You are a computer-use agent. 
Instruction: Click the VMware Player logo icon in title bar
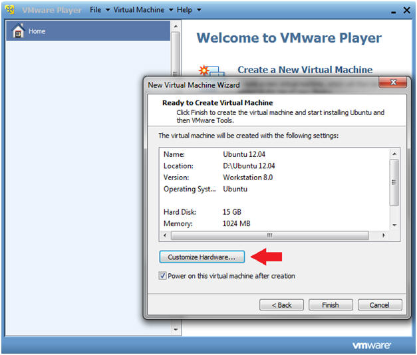[10, 10]
